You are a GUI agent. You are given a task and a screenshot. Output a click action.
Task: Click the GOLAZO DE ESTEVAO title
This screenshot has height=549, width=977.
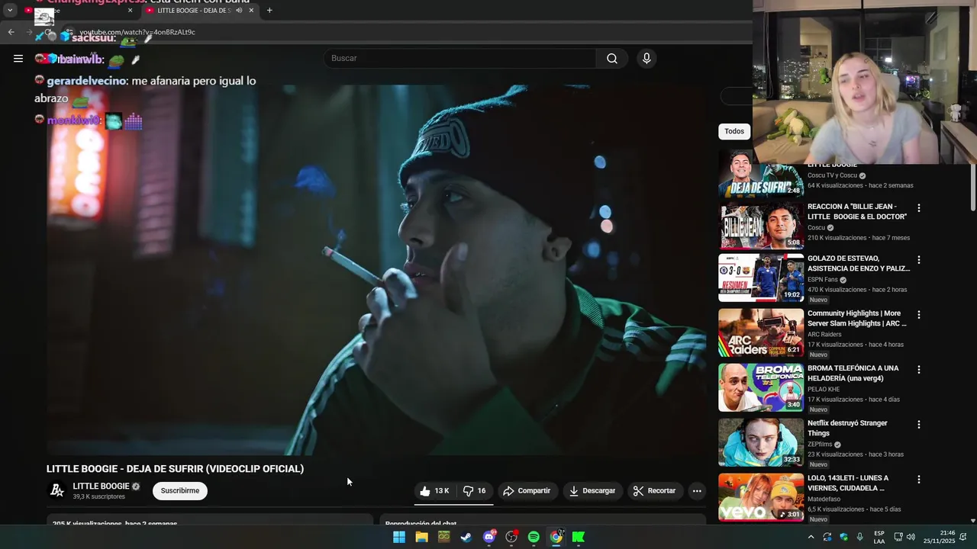(858, 264)
